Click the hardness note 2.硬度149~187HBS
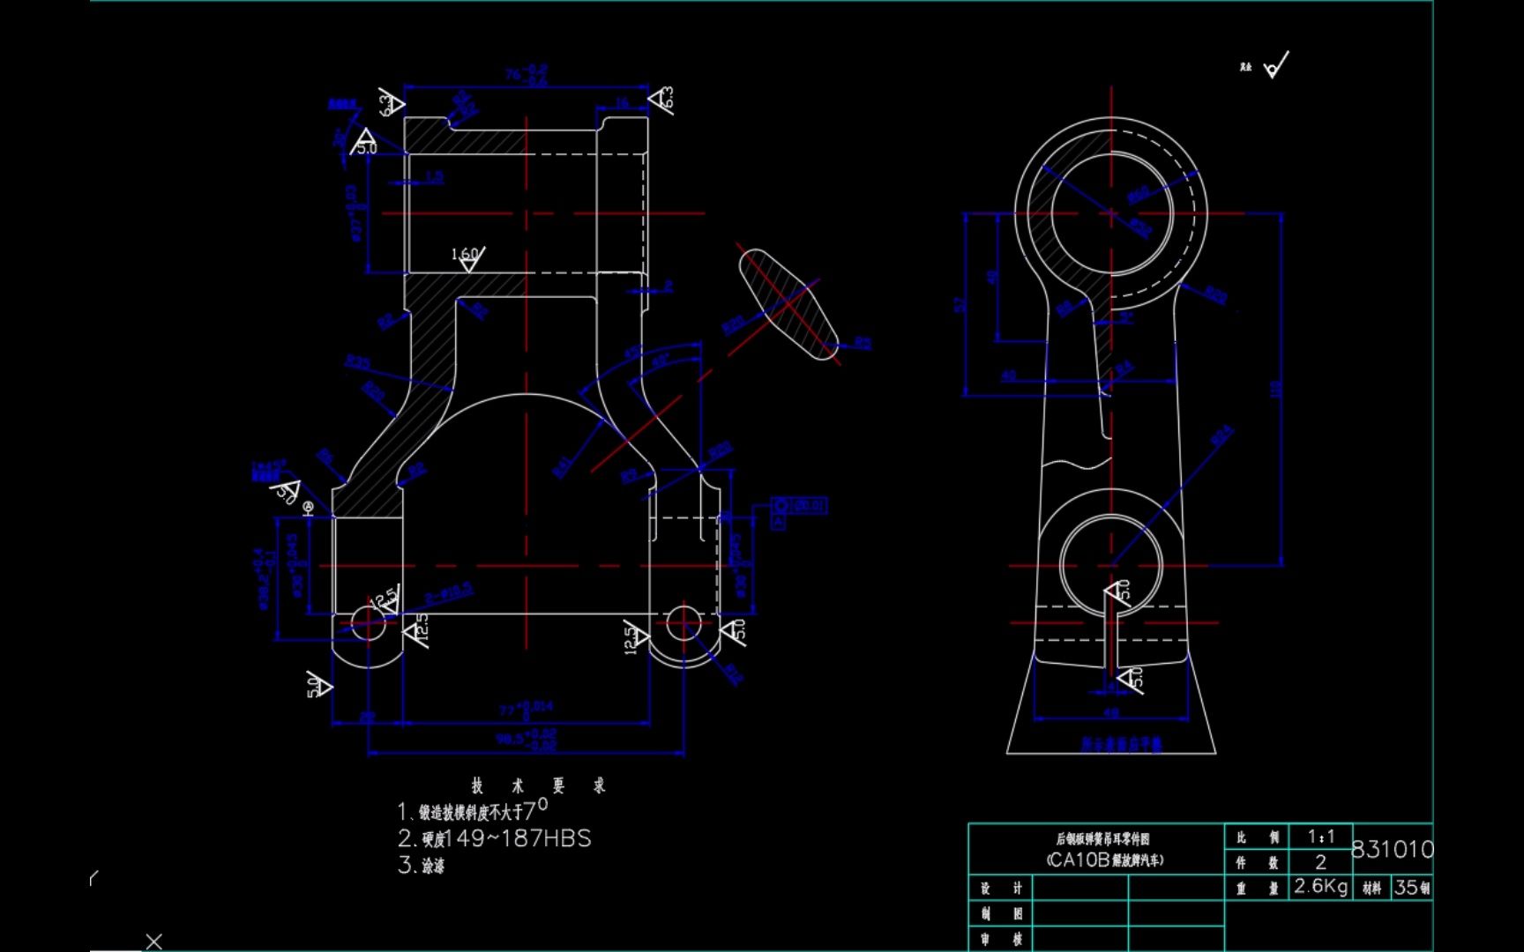 pyautogui.click(x=494, y=838)
